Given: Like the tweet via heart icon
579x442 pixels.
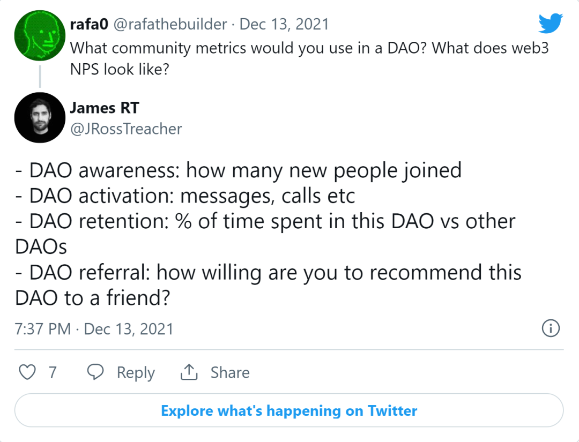Looking at the screenshot, I should [x=27, y=372].
